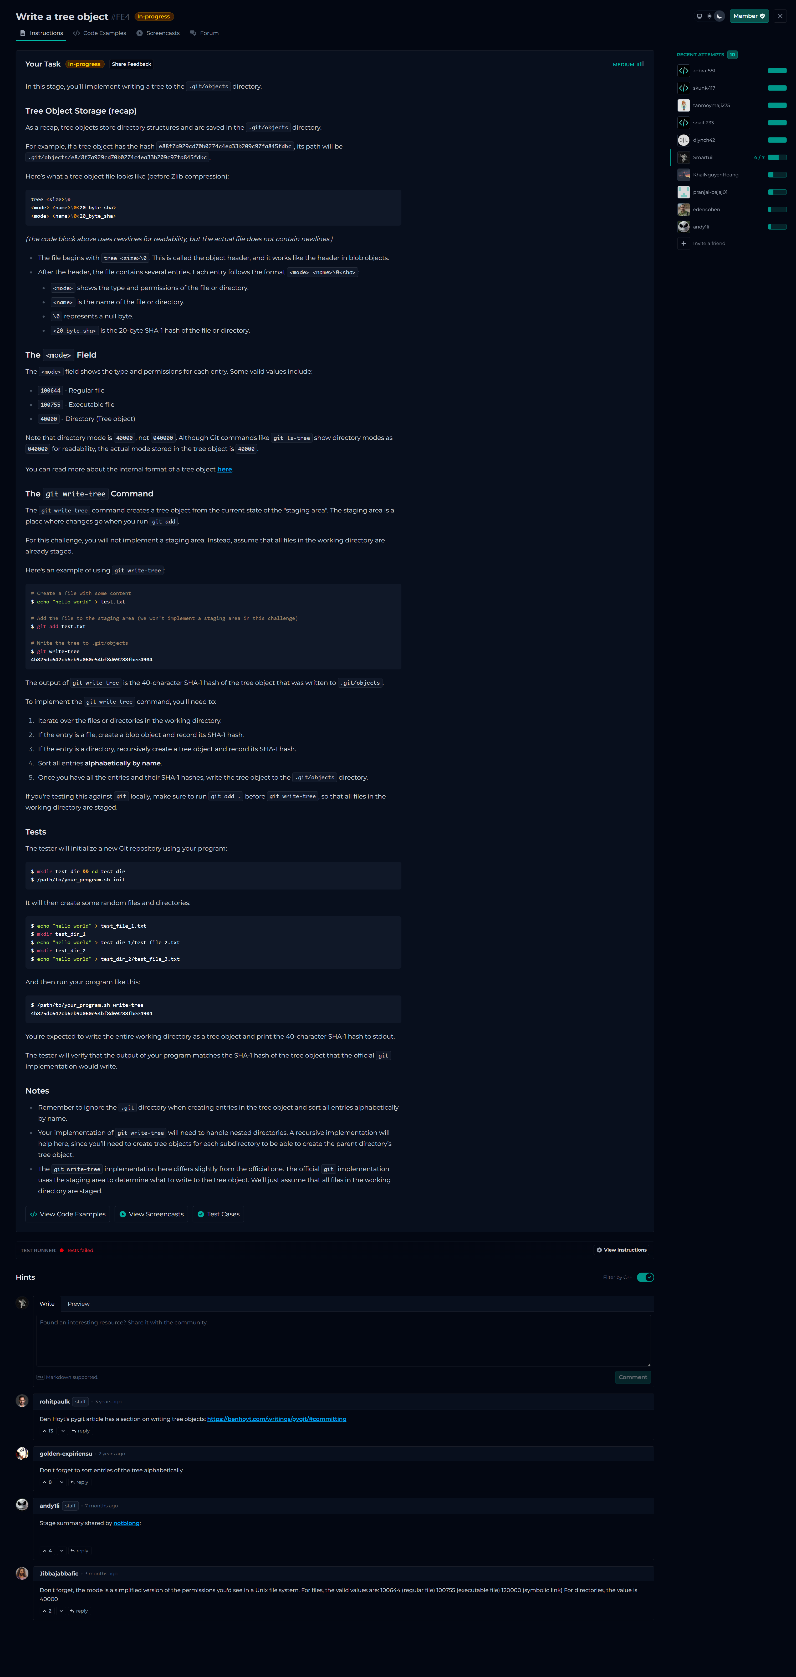Open the benhoyt.com pygit article link

[x=277, y=1419]
